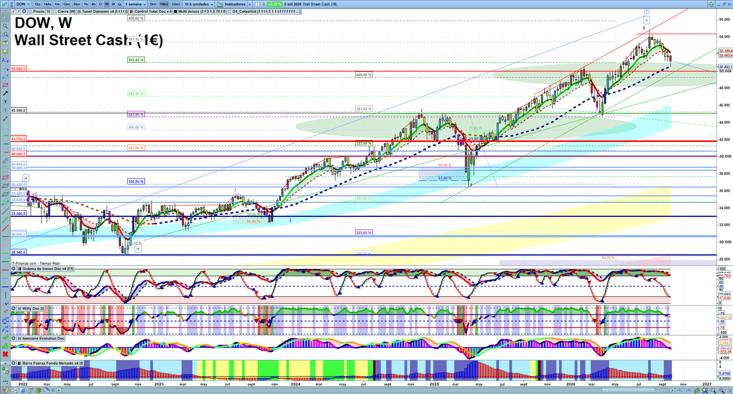Toggle the Cierre (W) checkbox

(x=55, y=11)
